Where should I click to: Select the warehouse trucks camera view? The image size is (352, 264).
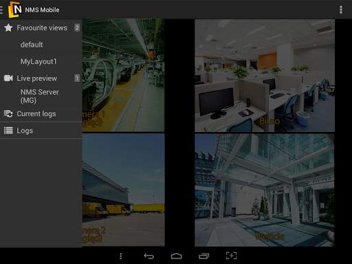124,190
